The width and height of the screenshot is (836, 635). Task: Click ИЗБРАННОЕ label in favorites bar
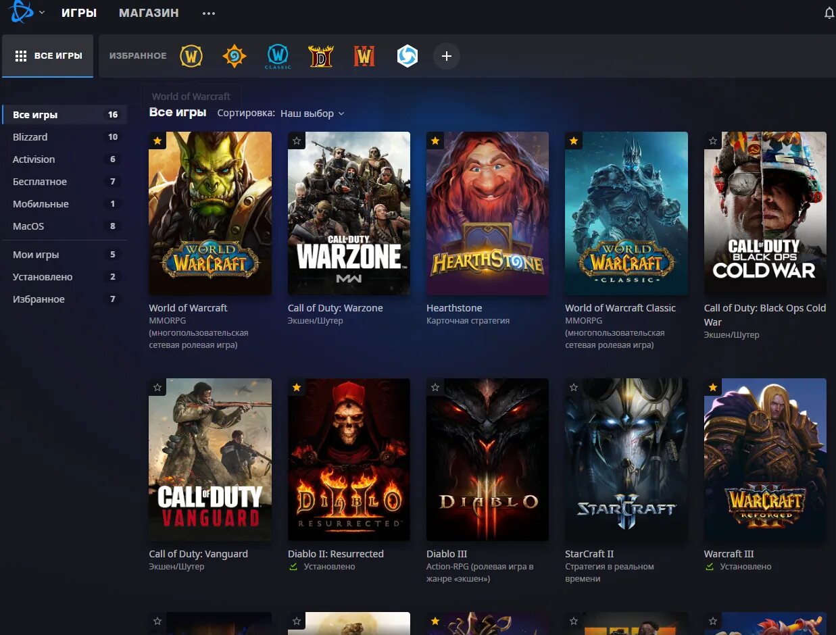tap(138, 56)
